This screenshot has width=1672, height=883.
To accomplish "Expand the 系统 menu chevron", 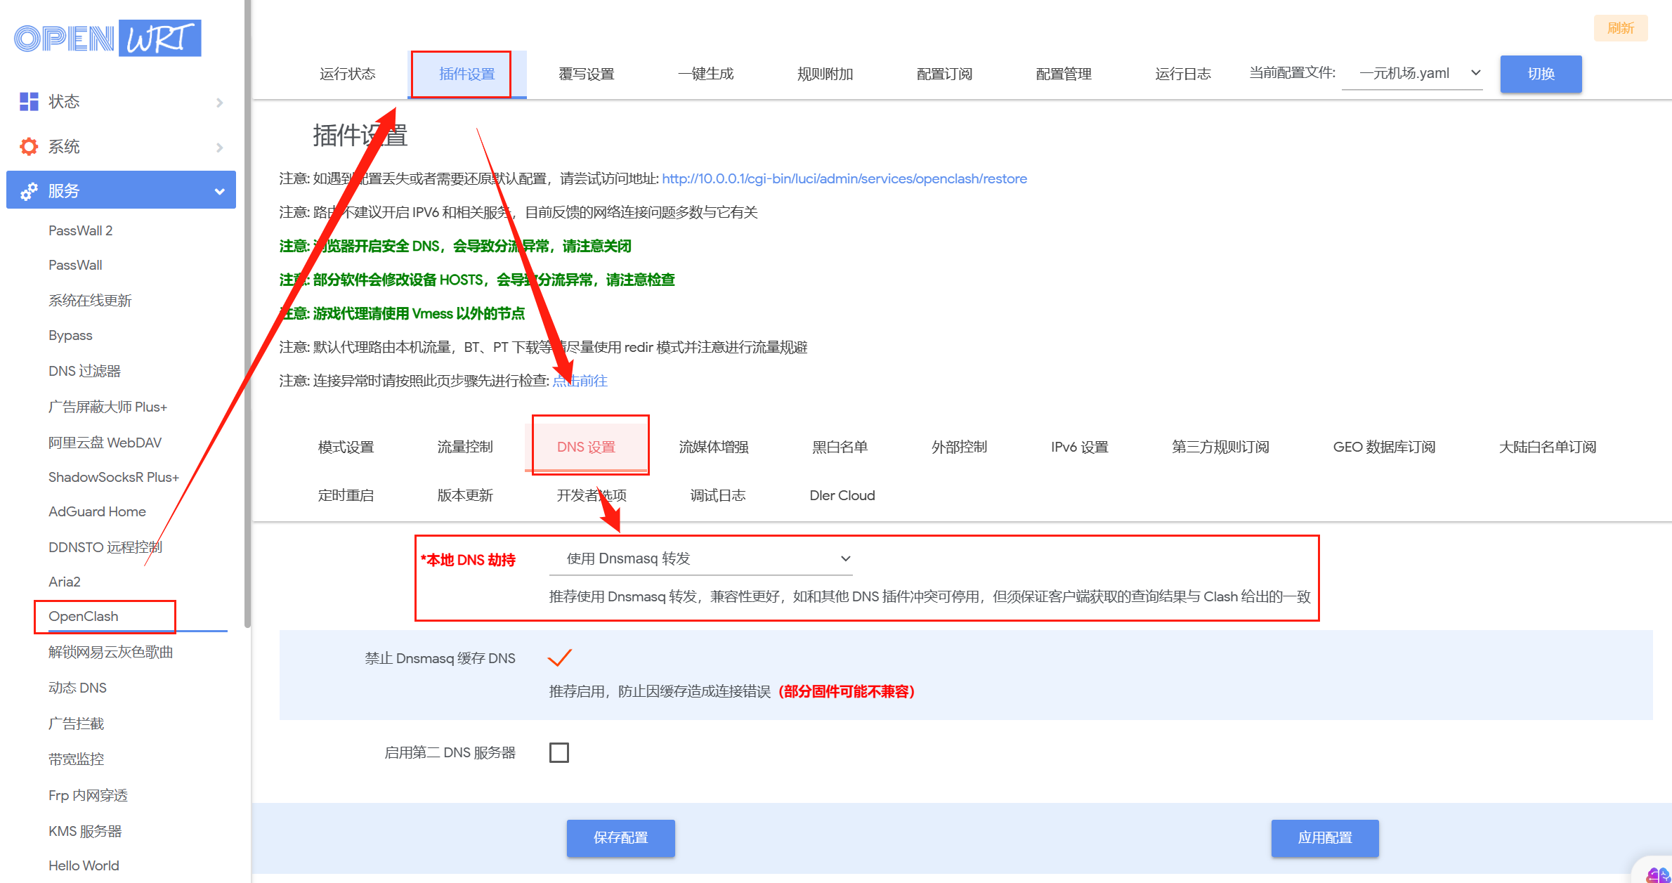I will coord(219,148).
